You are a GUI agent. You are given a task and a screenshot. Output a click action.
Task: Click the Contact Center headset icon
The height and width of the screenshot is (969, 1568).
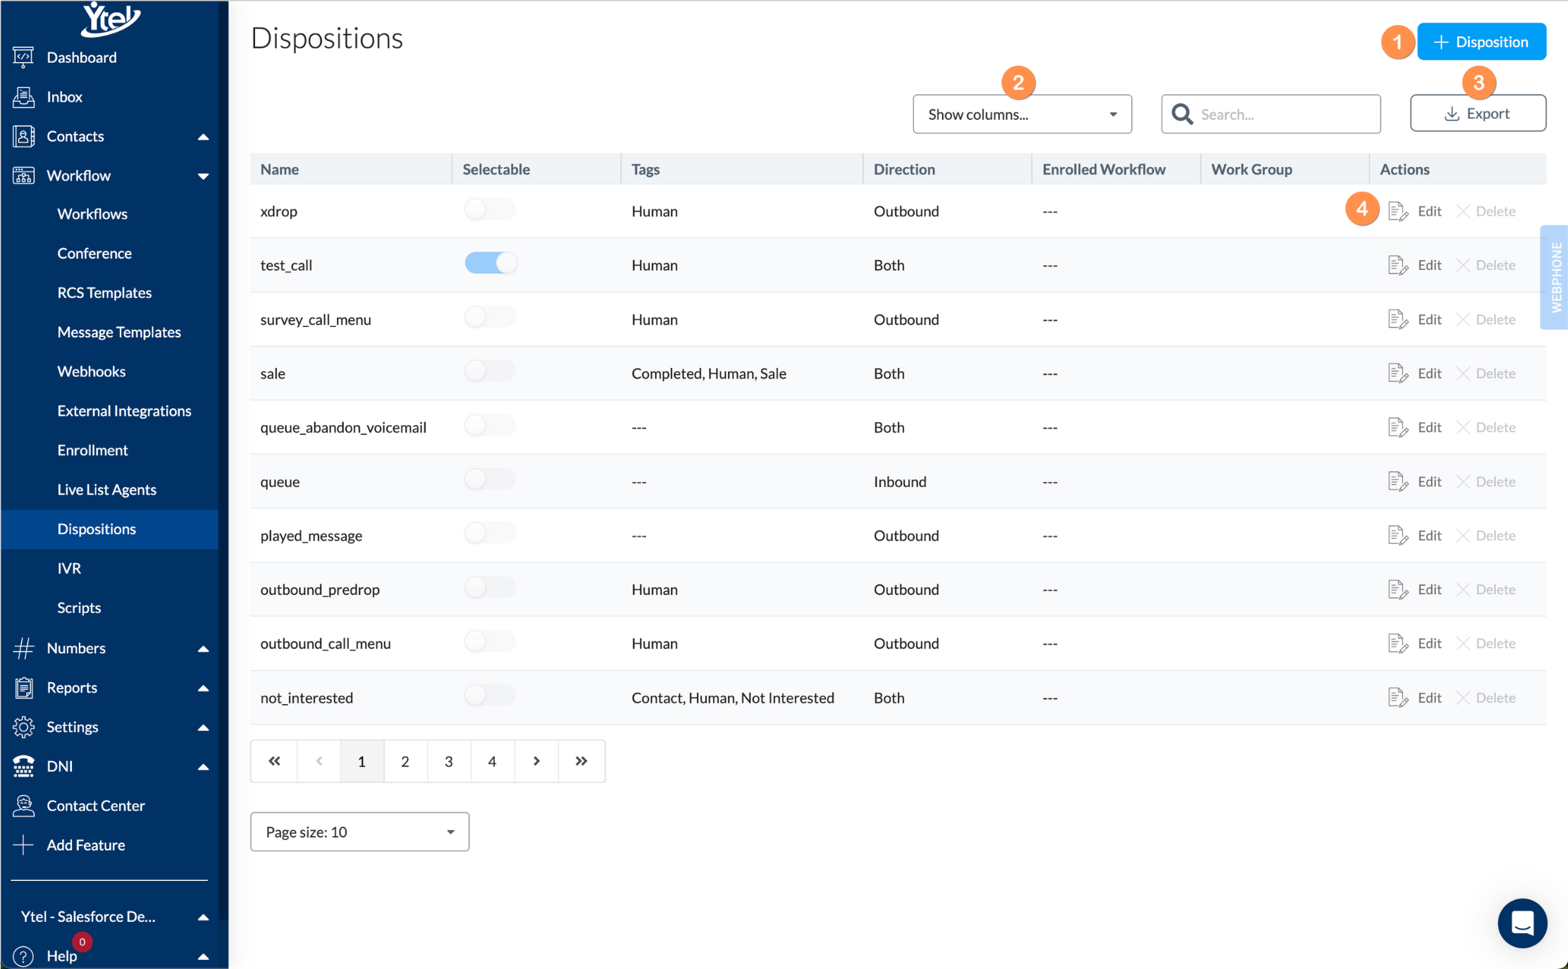pos(23,806)
